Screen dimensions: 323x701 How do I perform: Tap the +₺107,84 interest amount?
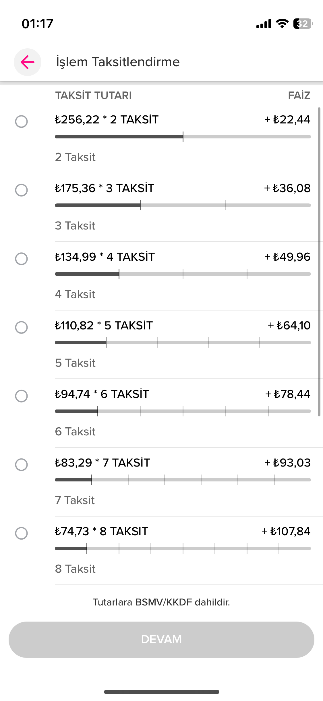pyautogui.click(x=286, y=532)
